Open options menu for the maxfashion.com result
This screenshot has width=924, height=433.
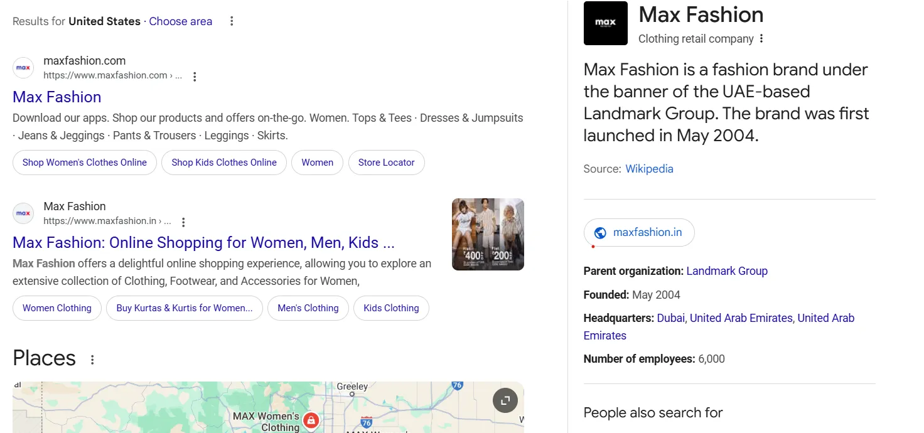(195, 75)
